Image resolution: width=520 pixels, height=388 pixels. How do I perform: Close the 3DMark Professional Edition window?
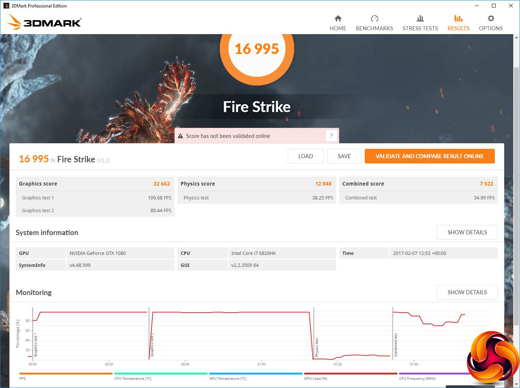pyautogui.click(x=511, y=6)
